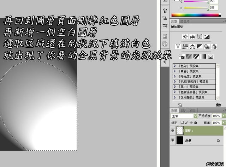Click the G channel slider handle
The height and width of the screenshot is (167, 226).
(x=208, y=3)
